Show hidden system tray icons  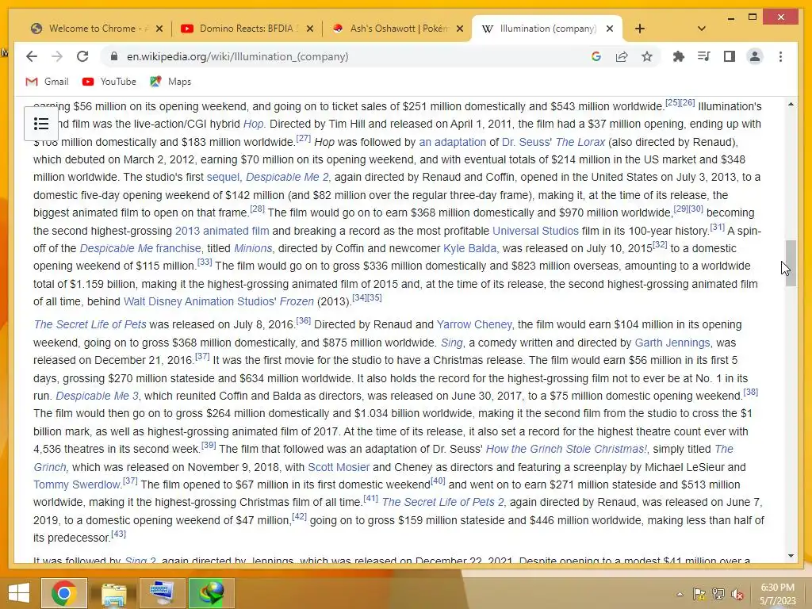(680, 594)
